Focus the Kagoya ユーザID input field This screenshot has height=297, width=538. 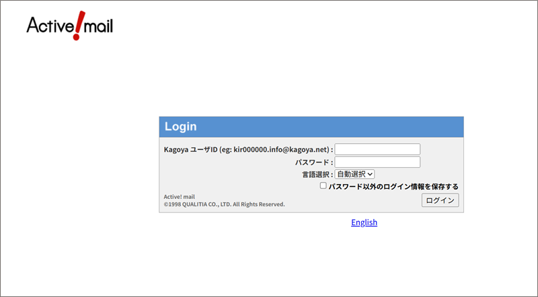click(x=377, y=149)
